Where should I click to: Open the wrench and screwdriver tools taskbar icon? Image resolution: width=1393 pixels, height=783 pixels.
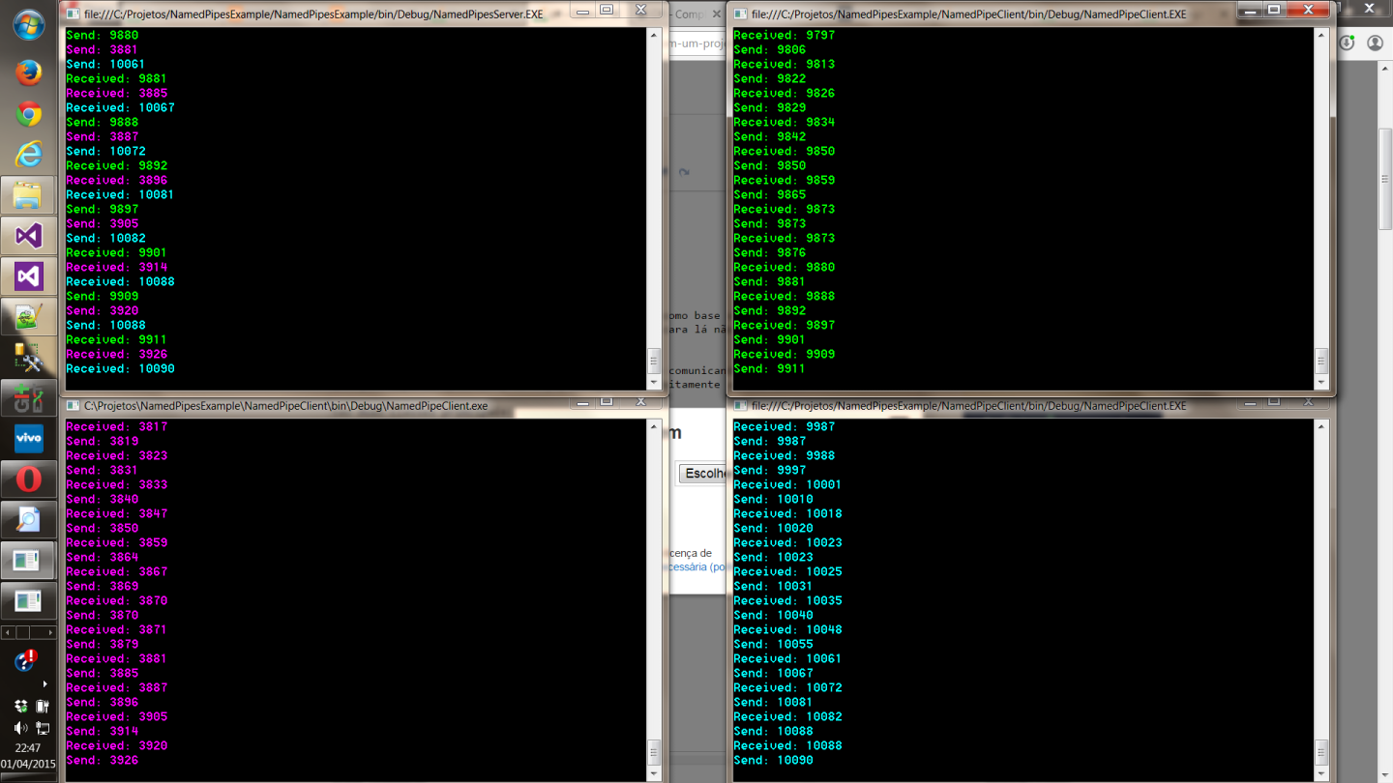point(28,359)
